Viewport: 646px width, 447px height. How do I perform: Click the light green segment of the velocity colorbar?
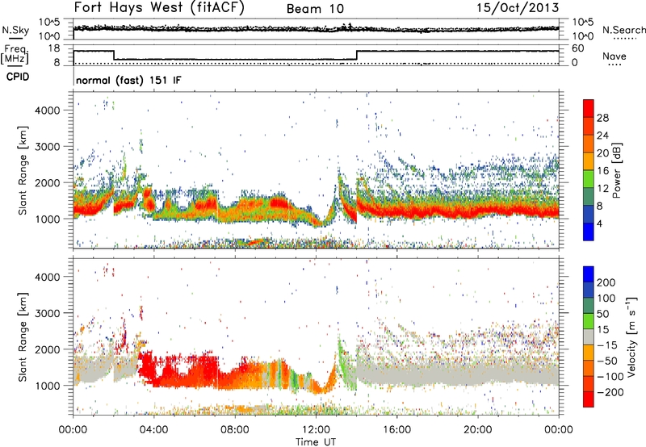[x=589, y=321]
